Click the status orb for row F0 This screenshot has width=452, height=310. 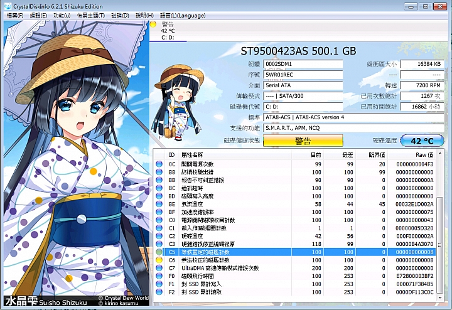[x=159, y=275]
